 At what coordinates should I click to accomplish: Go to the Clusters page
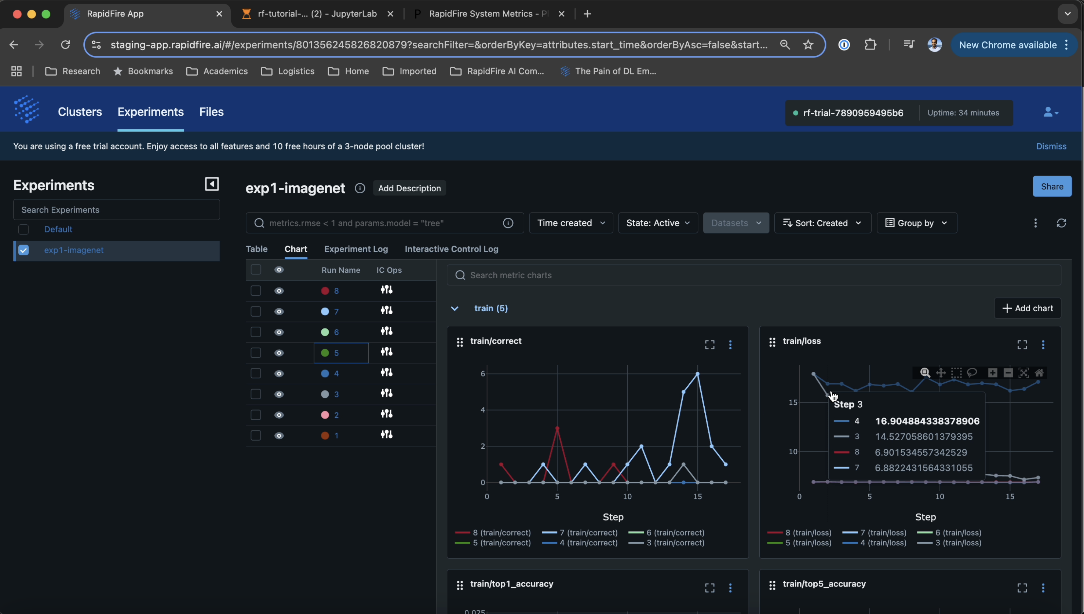pyautogui.click(x=80, y=112)
